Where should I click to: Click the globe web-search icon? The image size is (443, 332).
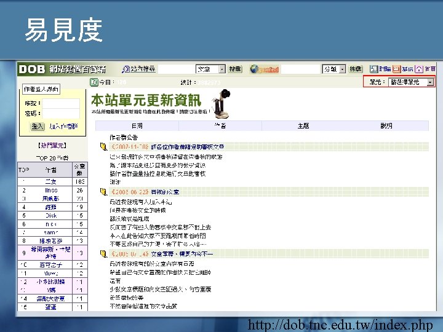254,69
